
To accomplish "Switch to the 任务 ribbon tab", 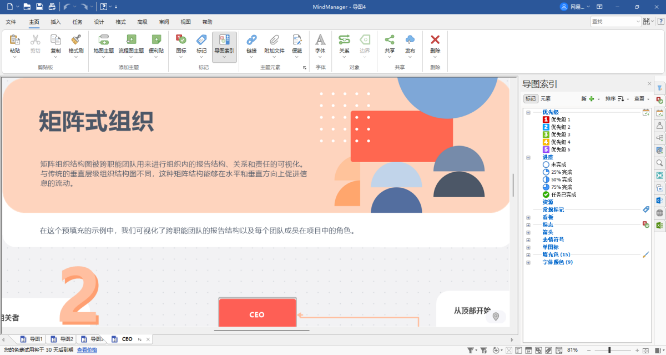I will pos(77,22).
